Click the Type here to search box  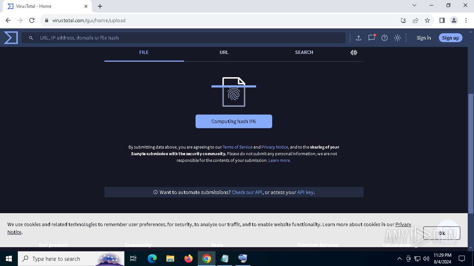tap(71, 259)
